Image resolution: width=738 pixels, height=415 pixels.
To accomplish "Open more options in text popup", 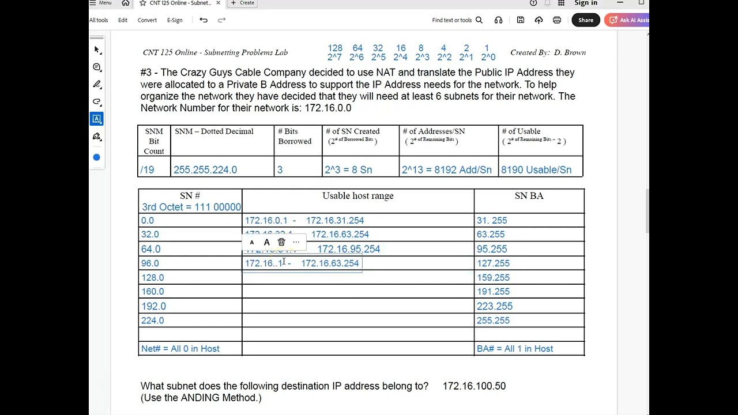I will tap(296, 243).
